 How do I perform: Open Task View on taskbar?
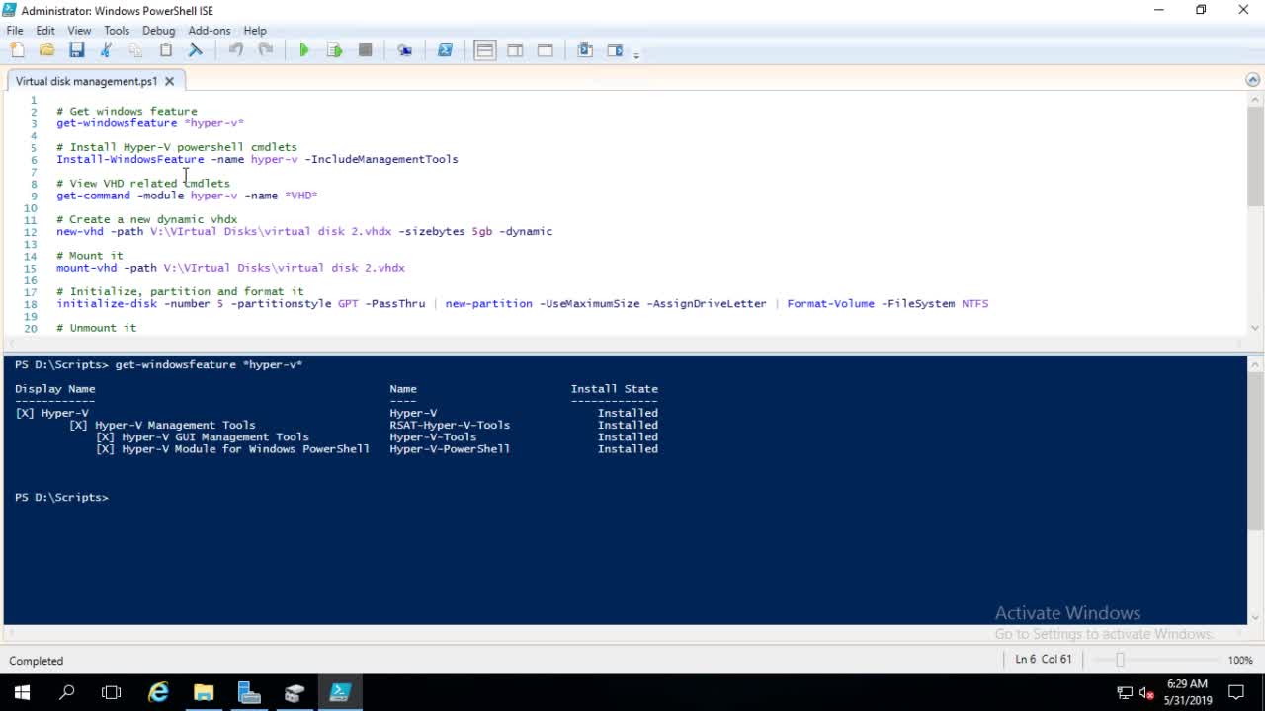click(x=111, y=692)
